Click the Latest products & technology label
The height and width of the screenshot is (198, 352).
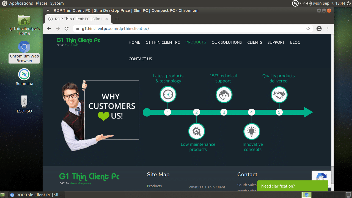pyautogui.click(x=168, y=78)
